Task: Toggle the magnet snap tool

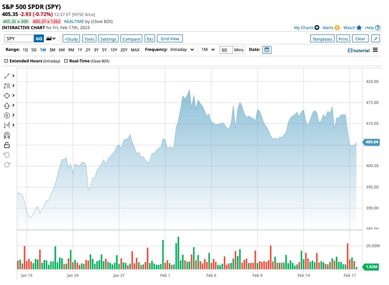Action: 7,136
